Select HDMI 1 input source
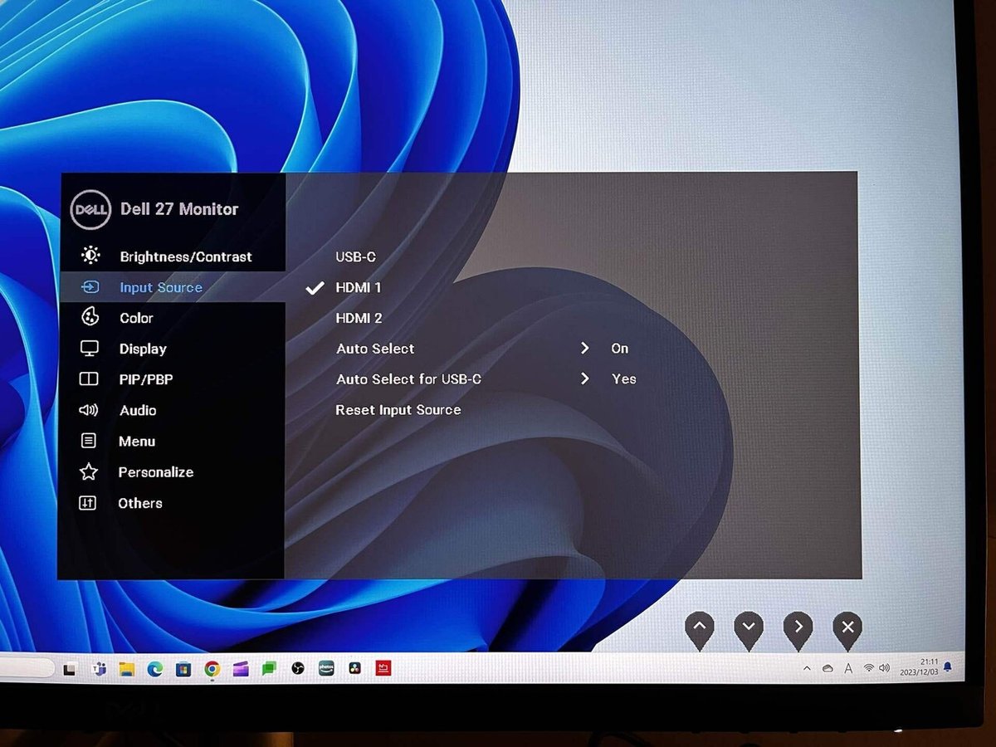996x747 pixels. (359, 287)
